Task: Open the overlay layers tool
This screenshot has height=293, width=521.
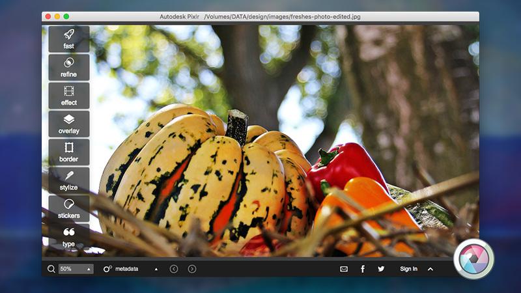Action: (x=69, y=124)
